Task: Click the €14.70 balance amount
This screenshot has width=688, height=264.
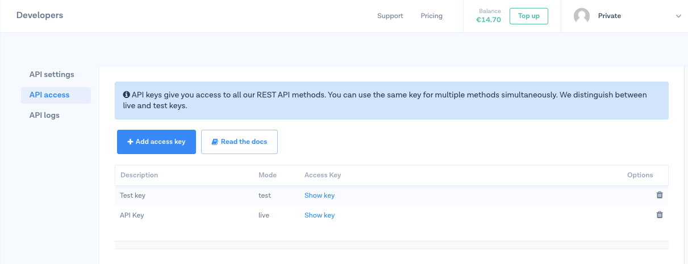Action: (488, 20)
